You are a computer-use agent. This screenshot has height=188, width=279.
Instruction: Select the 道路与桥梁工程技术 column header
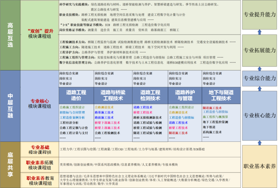tap(111, 95)
